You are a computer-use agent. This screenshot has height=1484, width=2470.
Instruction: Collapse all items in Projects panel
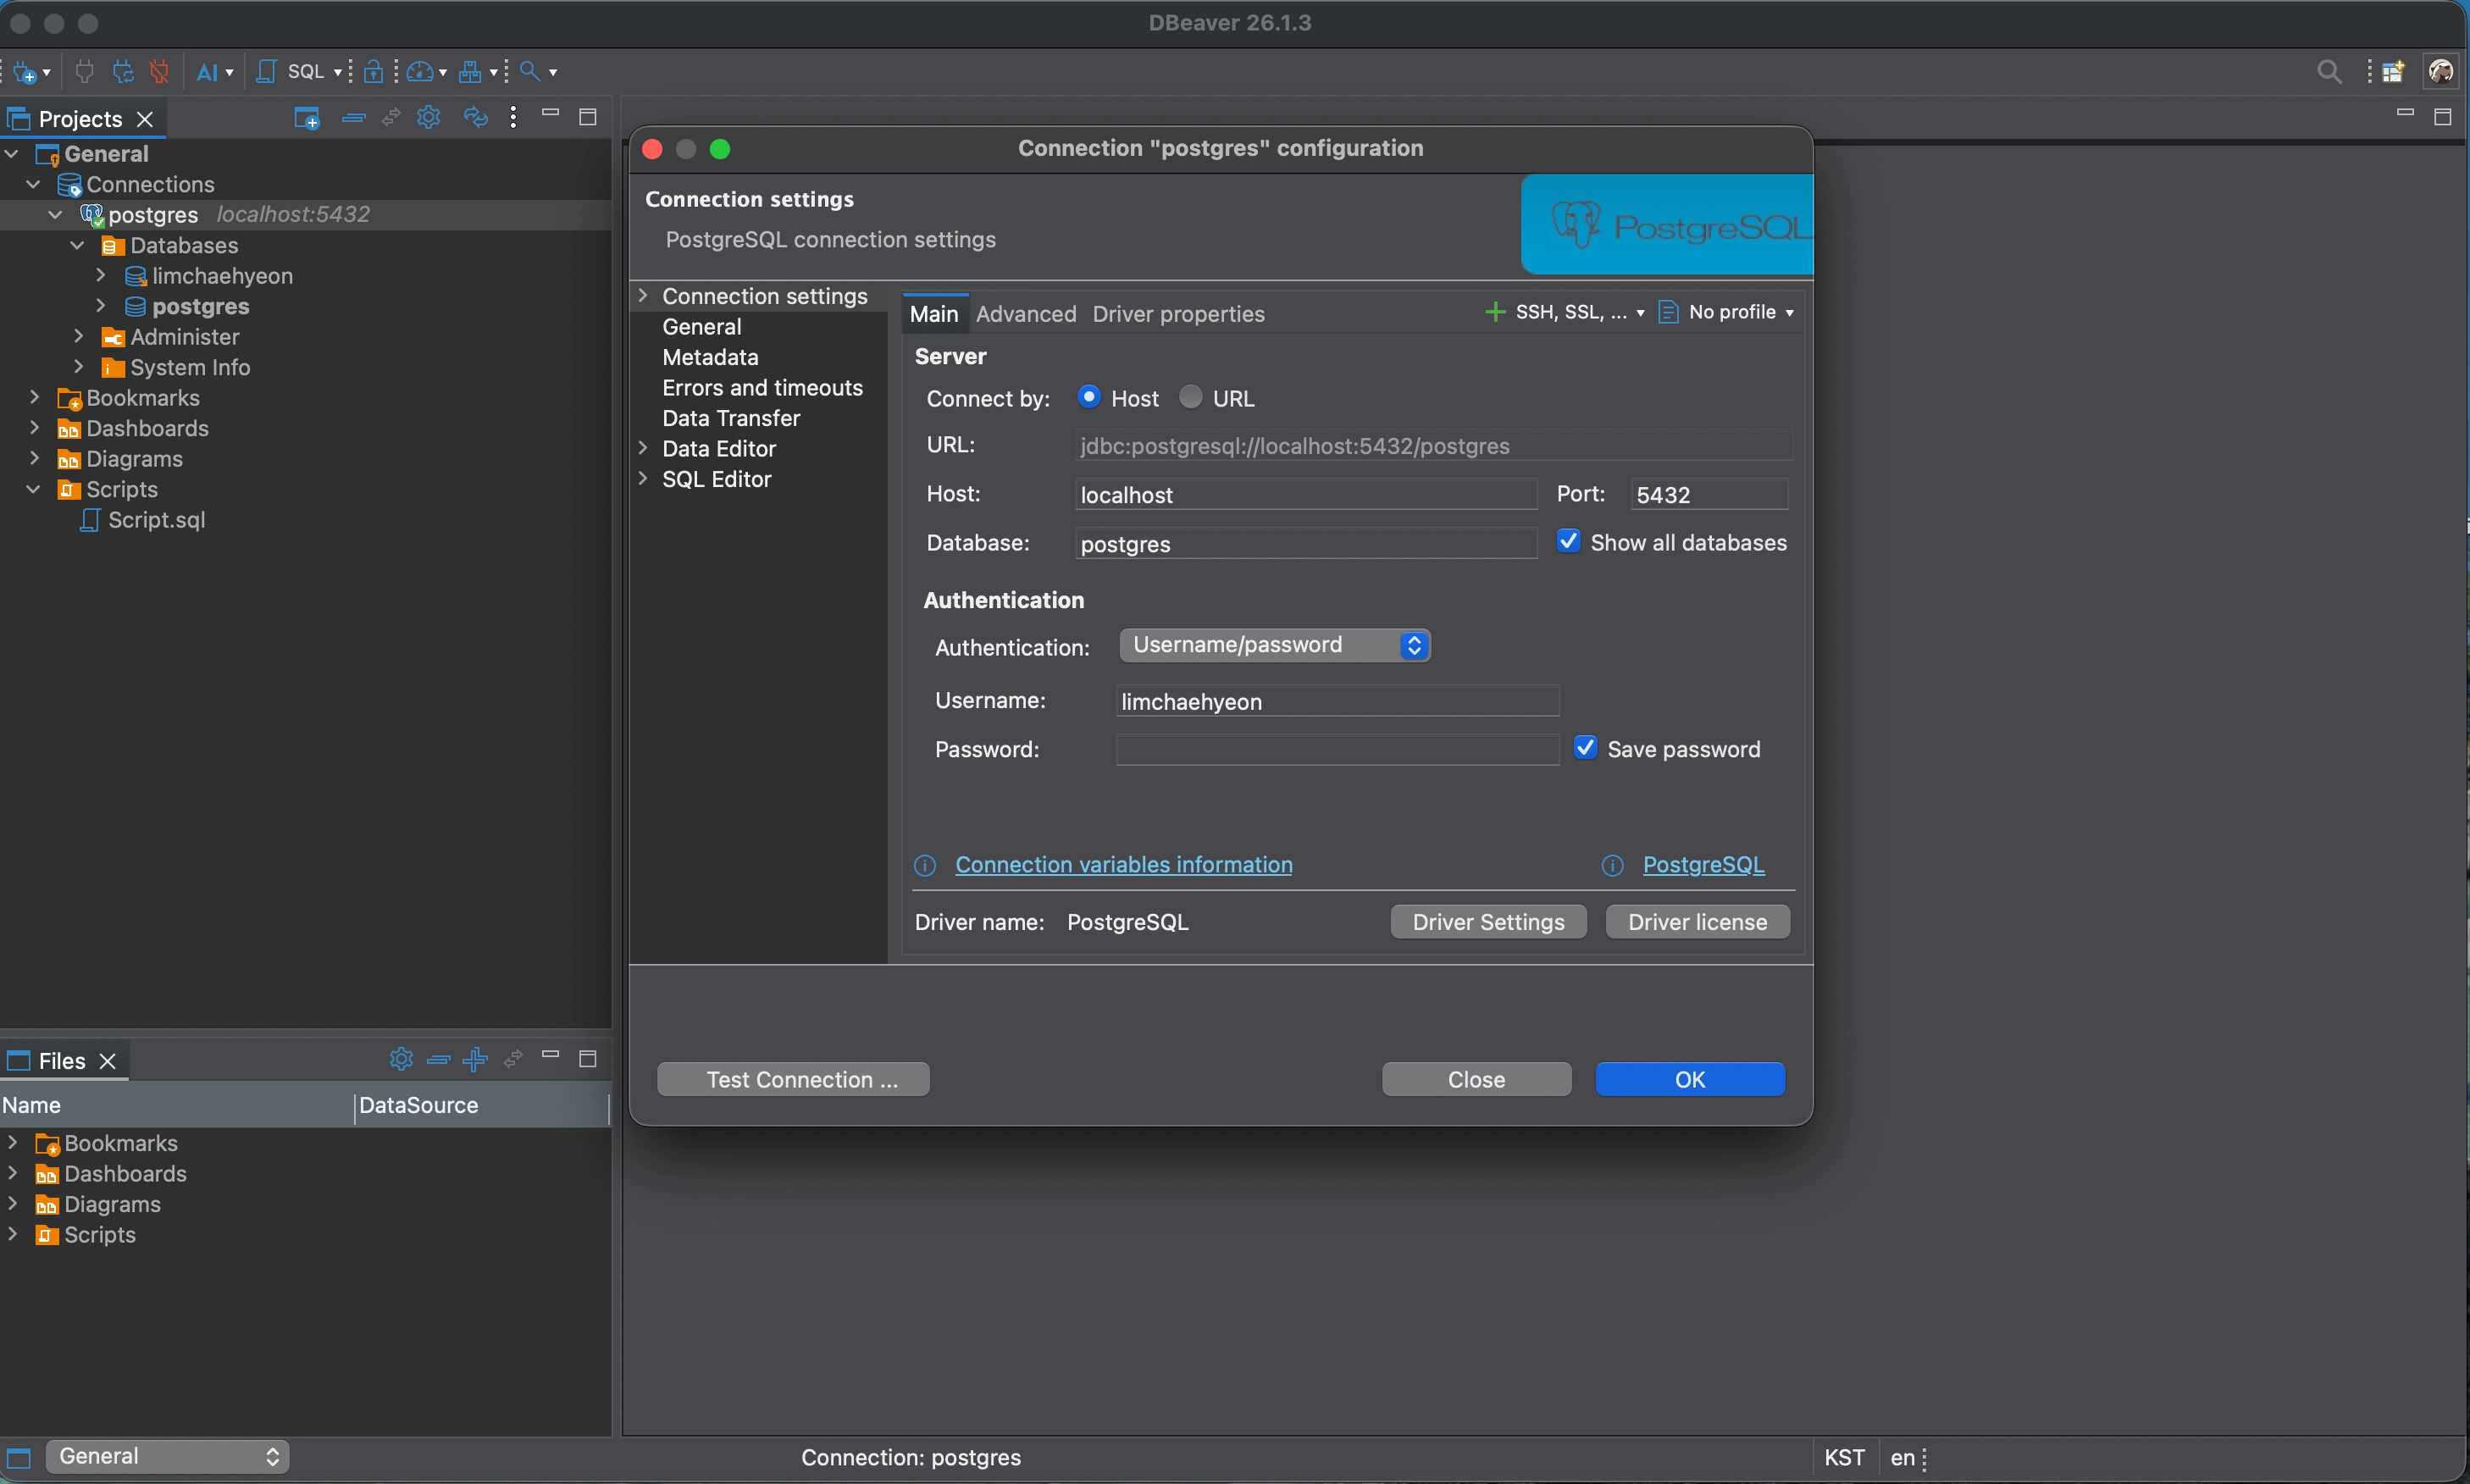[x=353, y=118]
